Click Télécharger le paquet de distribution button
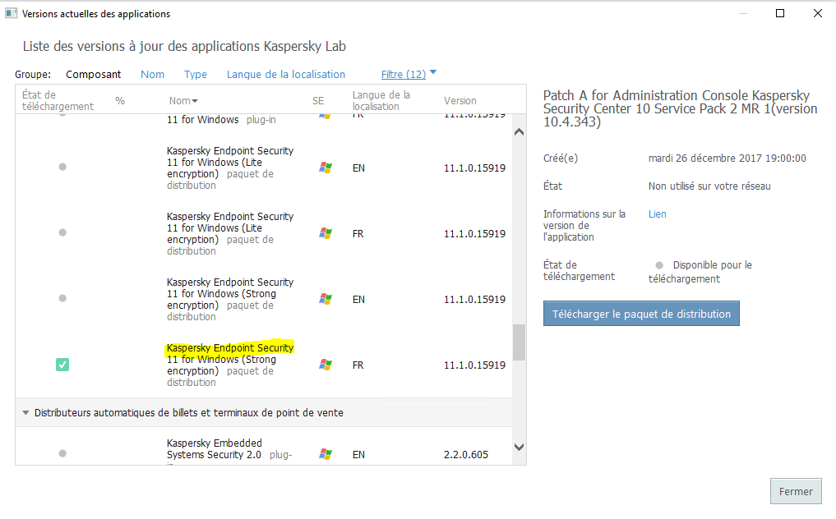 (x=641, y=314)
